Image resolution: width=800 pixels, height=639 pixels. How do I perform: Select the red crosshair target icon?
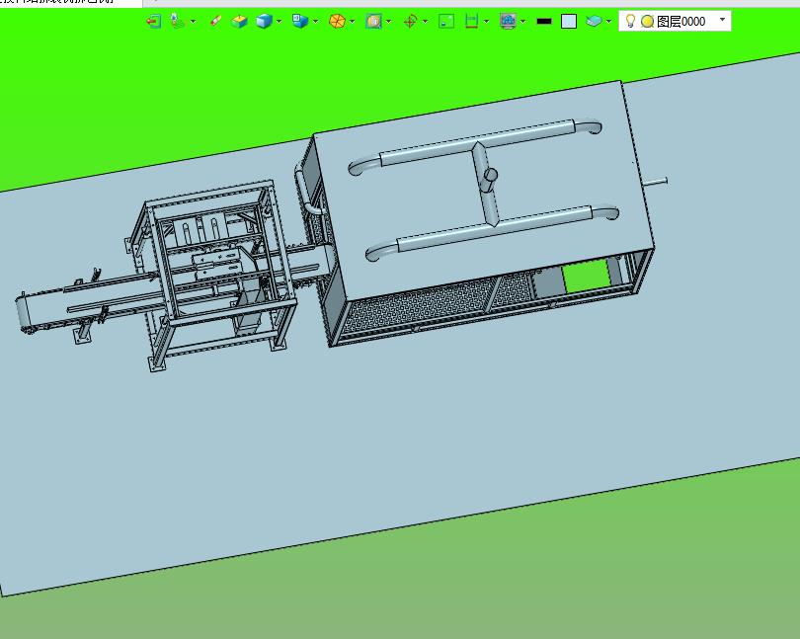(410, 21)
